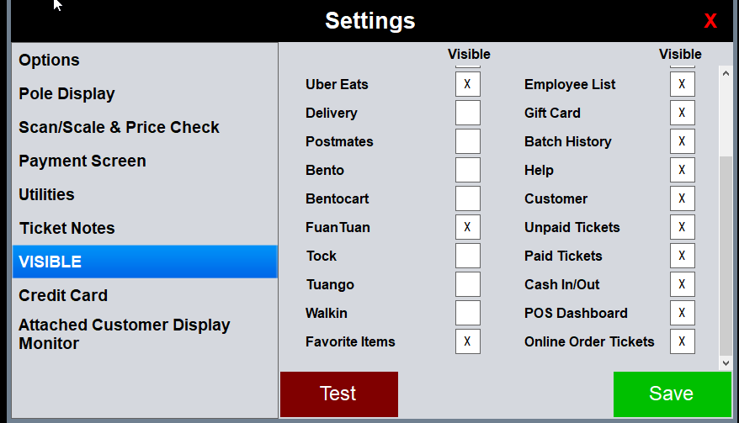Hide POS Dashboard via its checkbox
The image size is (739, 423).
coord(682,313)
